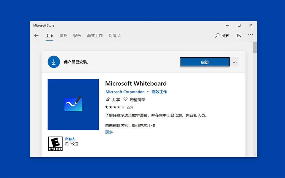
Task: Switch to the 高效工作 tab
Action: point(95,36)
